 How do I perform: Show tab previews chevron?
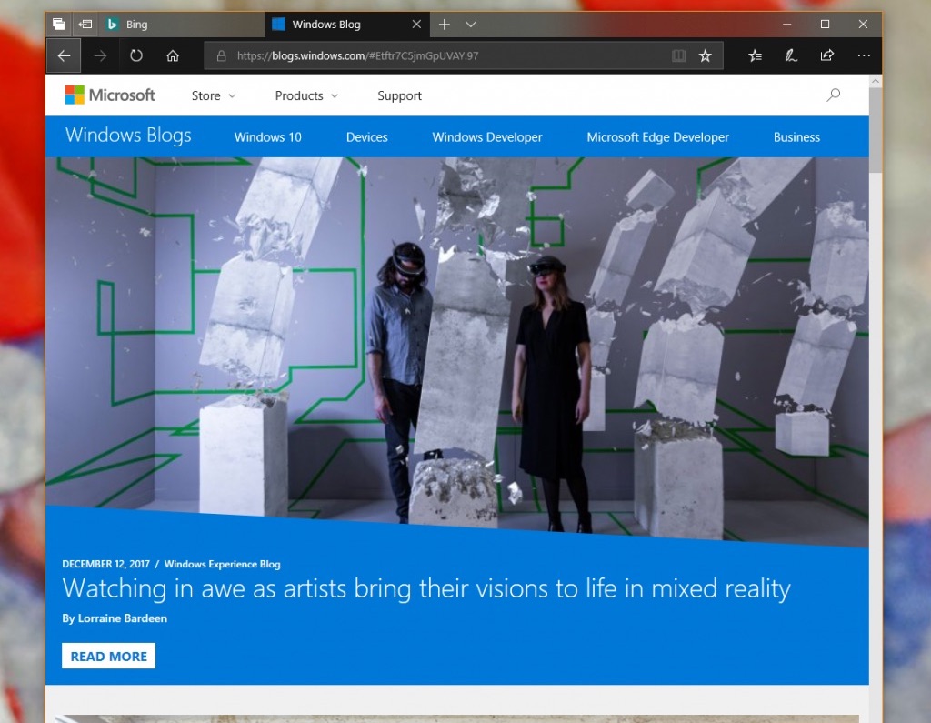[x=470, y=25]
